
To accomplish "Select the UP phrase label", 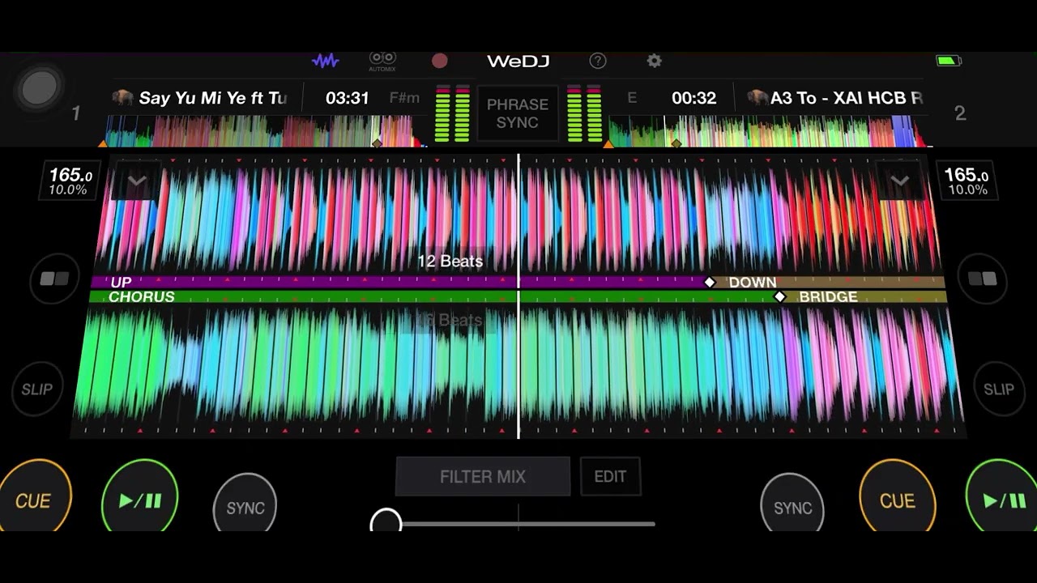I will (x=121, y=282).
